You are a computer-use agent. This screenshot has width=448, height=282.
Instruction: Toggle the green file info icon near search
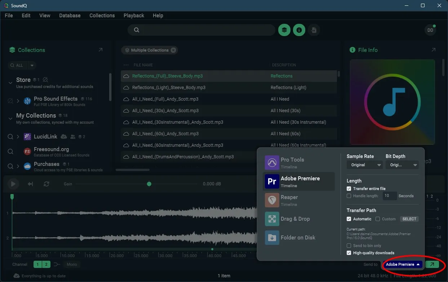(x=299, y=30)
